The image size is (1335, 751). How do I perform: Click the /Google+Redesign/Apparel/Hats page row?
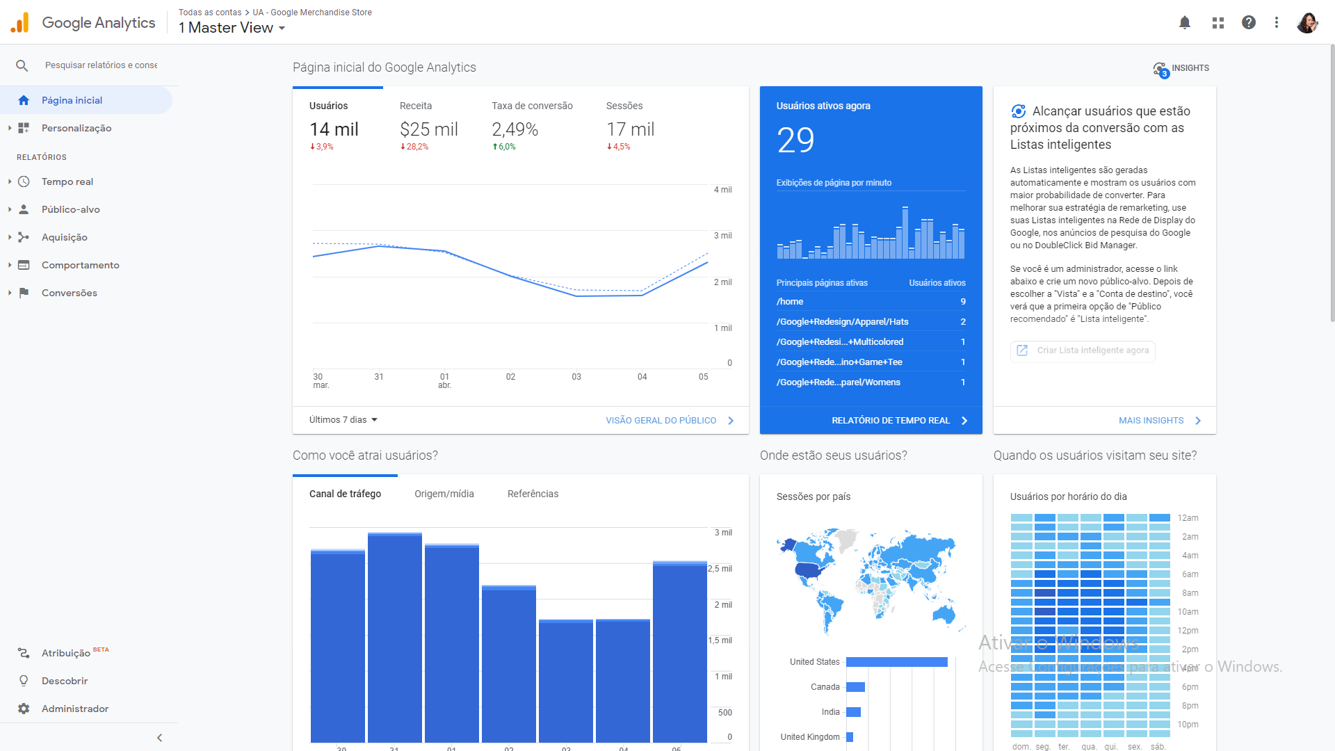(871, 322)
